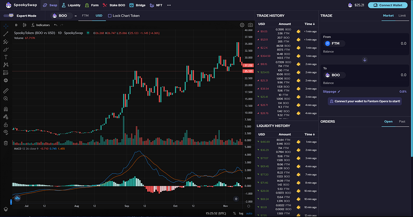Viewport: 413px width, 217px height.
Task: Switch chart to FTM denomination tab
Action: click(85, 16)
